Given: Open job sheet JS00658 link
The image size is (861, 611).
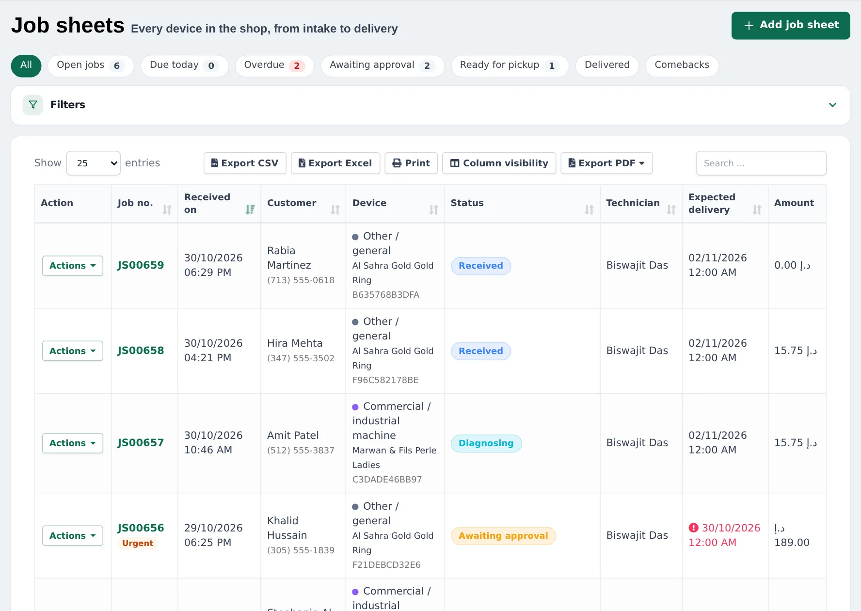Looking at the screenshot, I should (x=141, y=351).
